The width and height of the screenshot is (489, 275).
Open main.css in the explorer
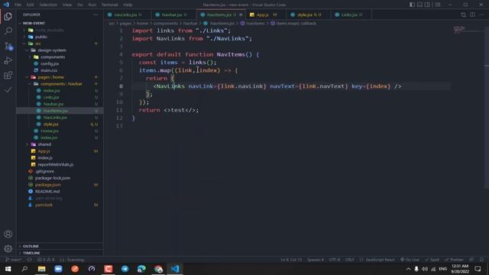(x=49, y=70)
